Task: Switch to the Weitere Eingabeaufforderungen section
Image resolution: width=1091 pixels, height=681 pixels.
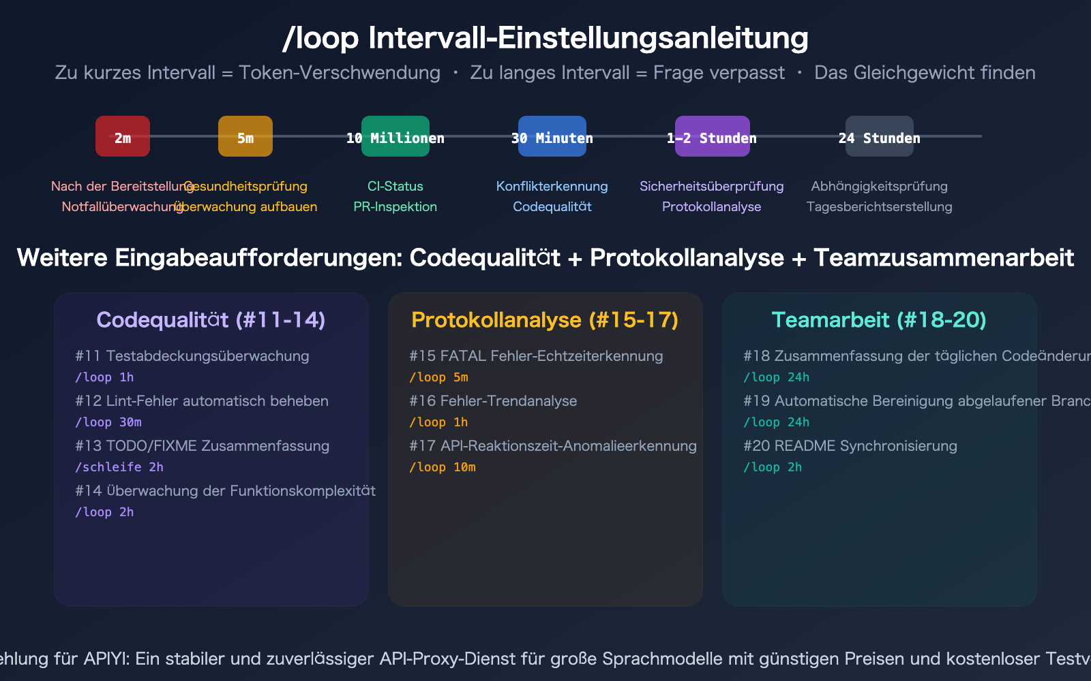Action: (x=545, y=258)
